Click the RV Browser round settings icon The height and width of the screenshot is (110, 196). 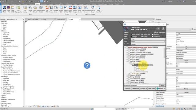point(163,29)
